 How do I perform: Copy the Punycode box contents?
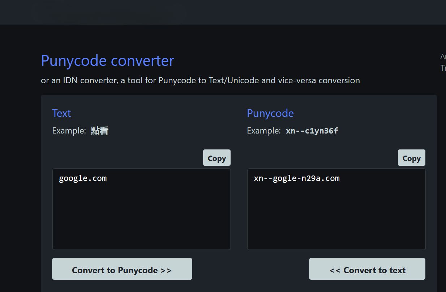pos(411,158)
